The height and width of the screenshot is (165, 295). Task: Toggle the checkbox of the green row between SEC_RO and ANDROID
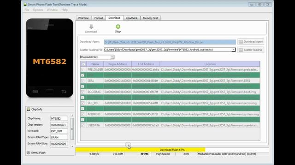click(83, 109)
